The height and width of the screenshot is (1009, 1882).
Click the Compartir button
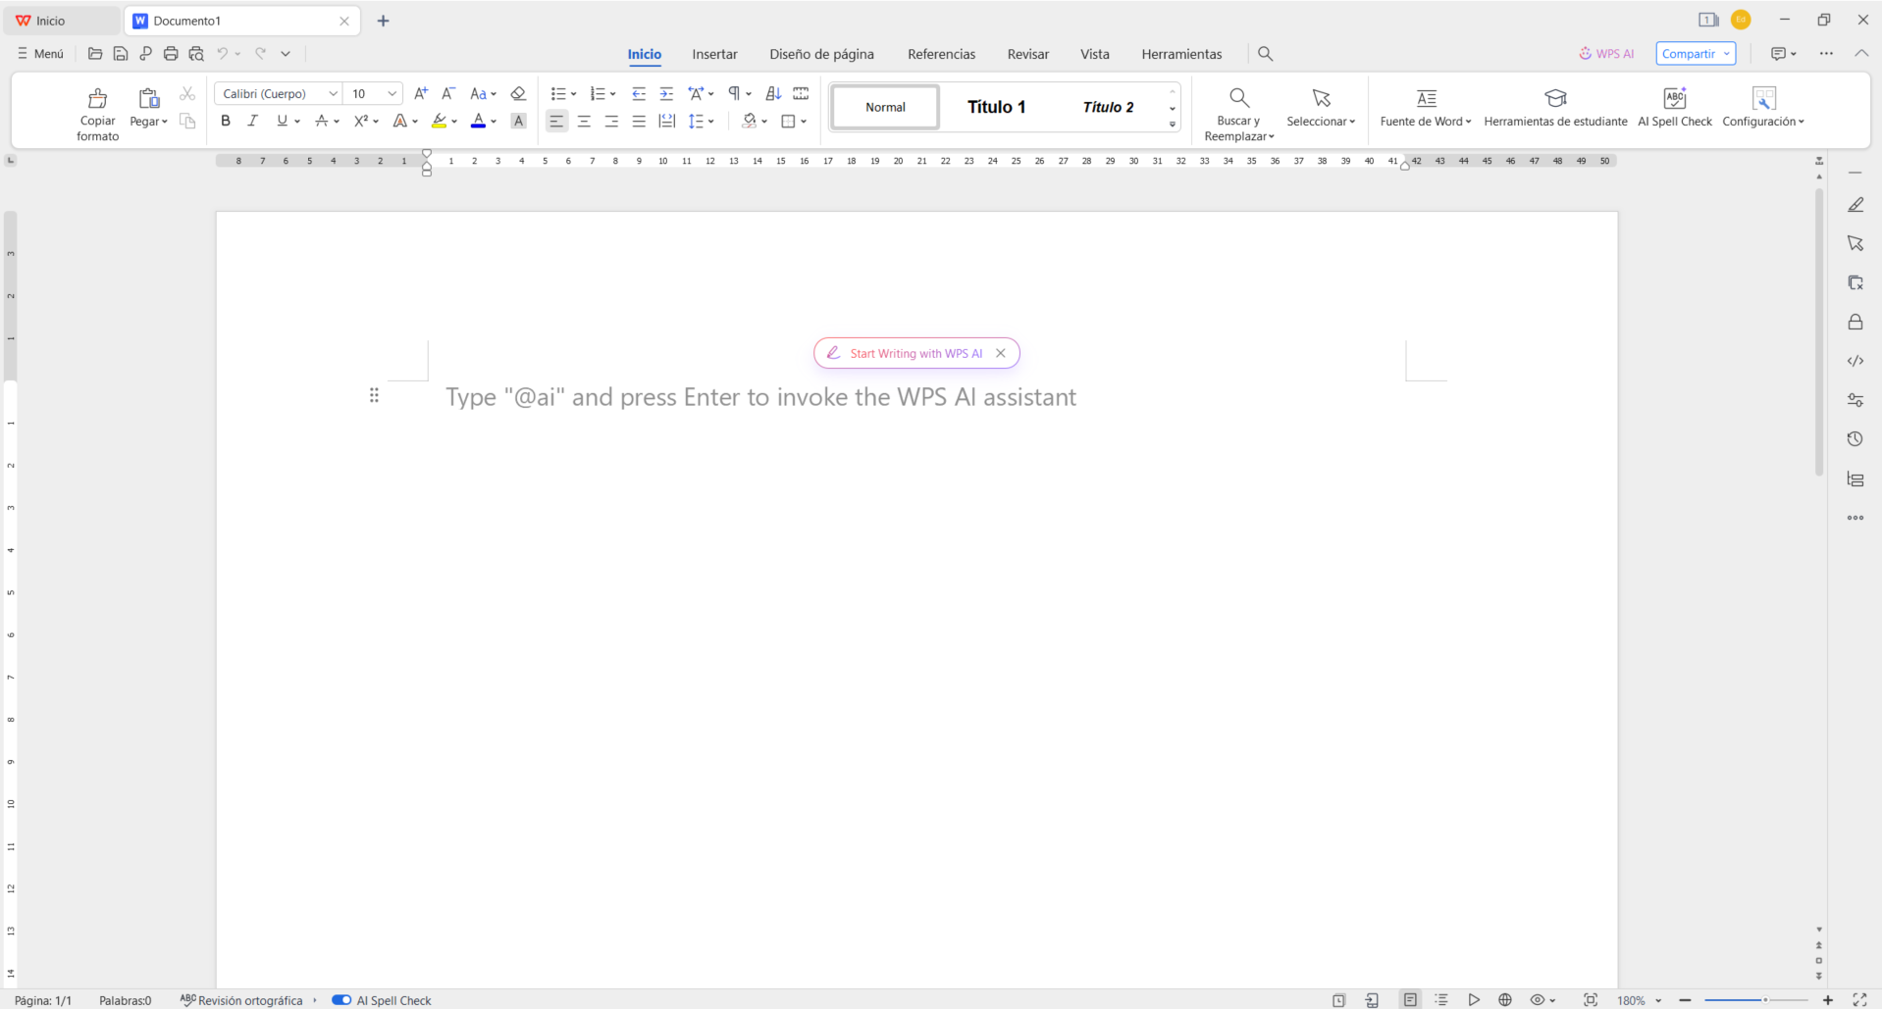[1688, 54]
